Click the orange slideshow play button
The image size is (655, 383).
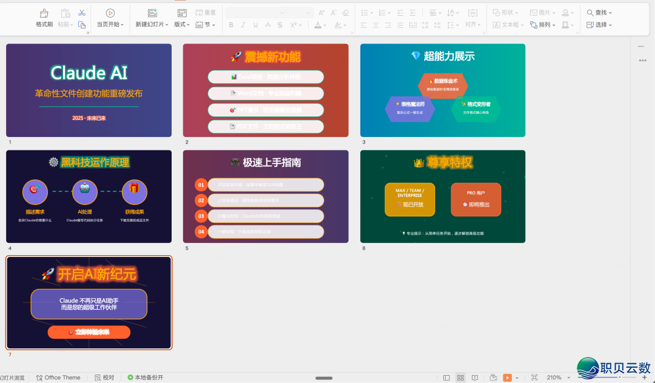coord(507,378)
